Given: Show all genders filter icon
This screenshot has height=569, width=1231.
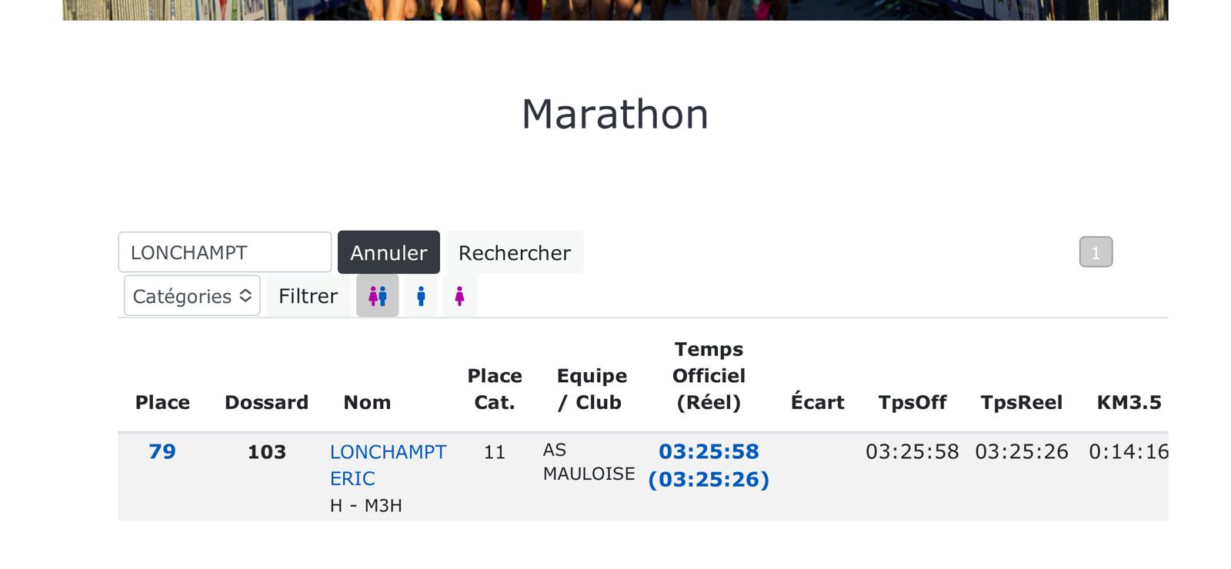Looking at the screenshot, I should [x=377, y=296].
